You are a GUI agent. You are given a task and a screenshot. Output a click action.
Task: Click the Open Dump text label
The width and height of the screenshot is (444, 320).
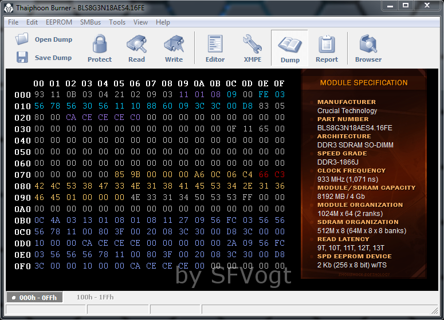click(x=53, y=39)
